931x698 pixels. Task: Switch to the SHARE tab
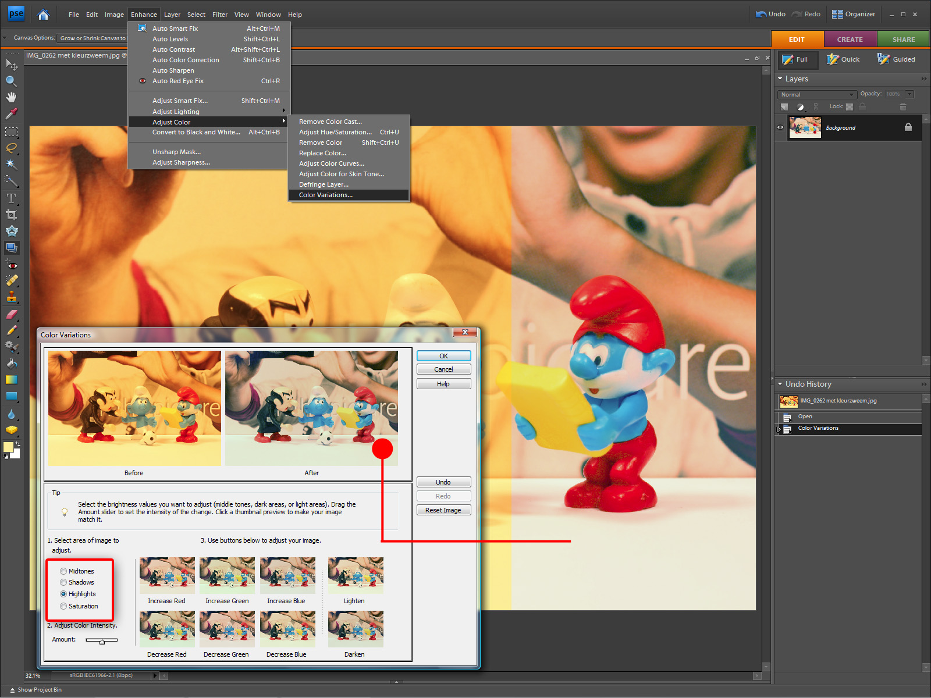click(x=904, y=40)
